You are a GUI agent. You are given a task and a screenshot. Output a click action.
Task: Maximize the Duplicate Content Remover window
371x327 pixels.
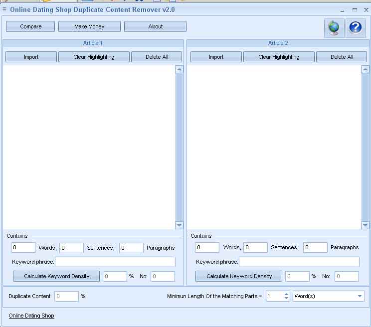(355, 9)
